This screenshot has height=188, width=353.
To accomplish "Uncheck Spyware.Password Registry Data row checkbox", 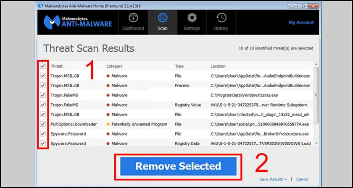I will (x=43, y=144).
